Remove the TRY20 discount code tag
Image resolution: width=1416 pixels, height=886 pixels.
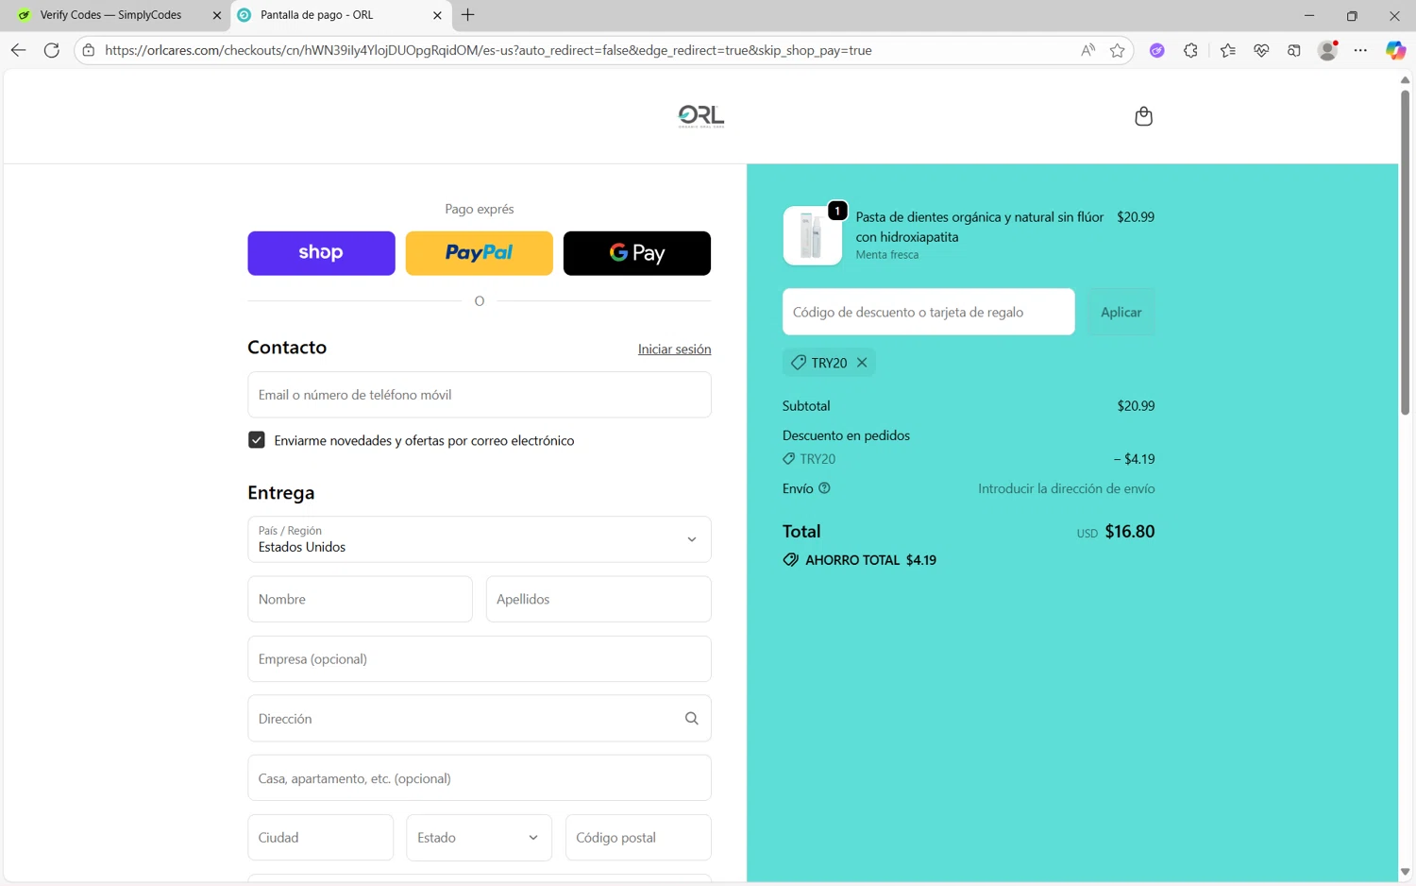[x=862, y=363]
